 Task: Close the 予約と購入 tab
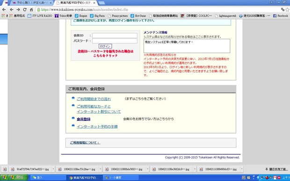(51, 3)
